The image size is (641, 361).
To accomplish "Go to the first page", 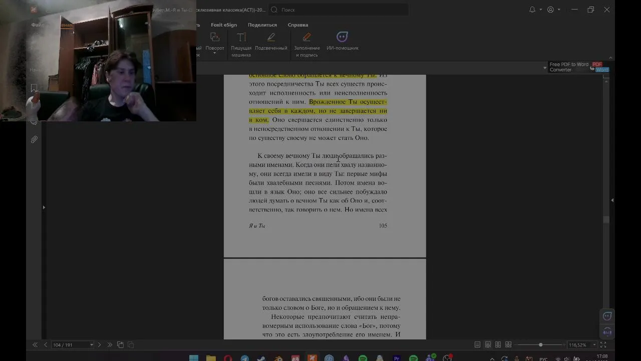I will point(35,345).
